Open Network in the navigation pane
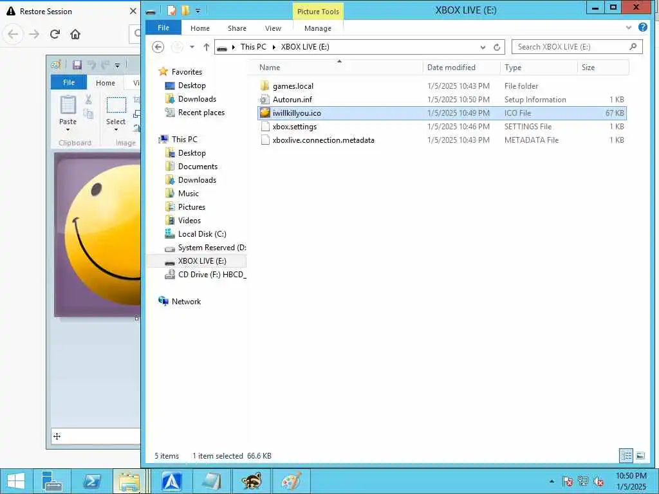The width and height of the screenshot is (659, 494). (x=186, y=301)
